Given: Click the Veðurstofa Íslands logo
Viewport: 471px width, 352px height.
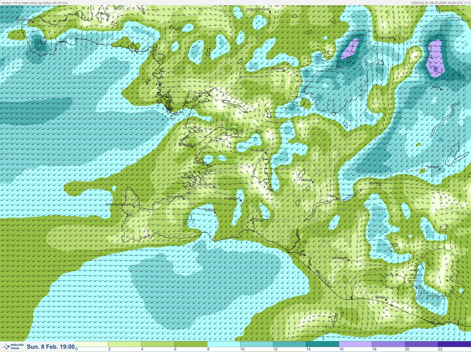Looking at the screenshot, I should [x=13, y=346].
